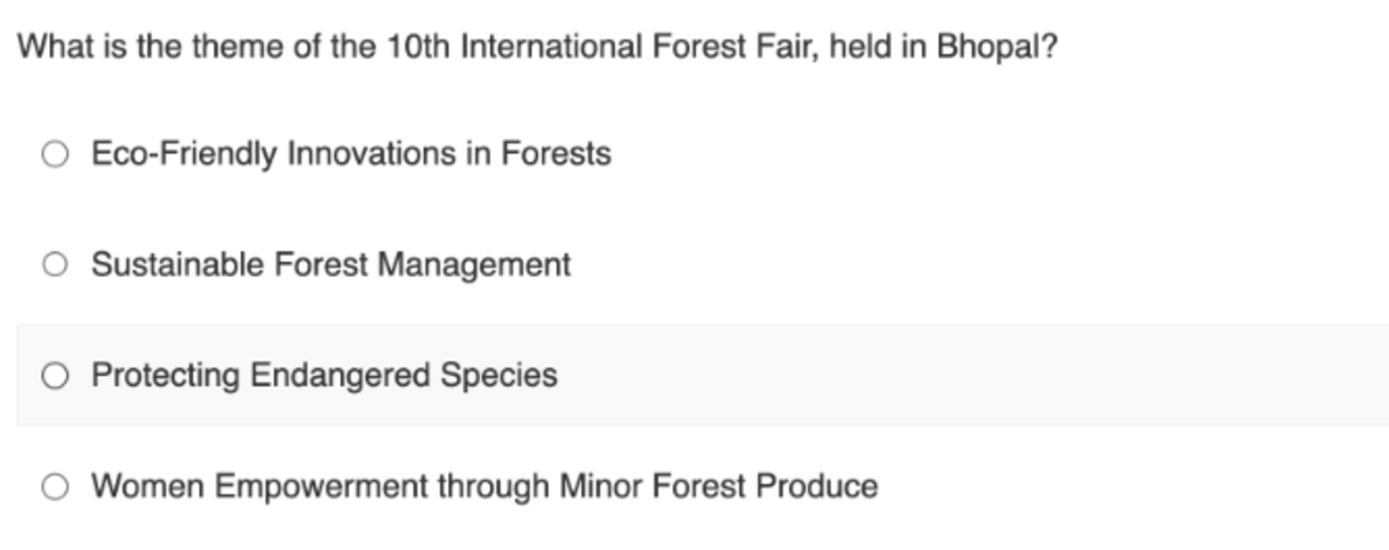Click the Women Empowerment through Minor Forest Produce text
The height and width of the screenshot is (550, 1389).
click(484, 486)
